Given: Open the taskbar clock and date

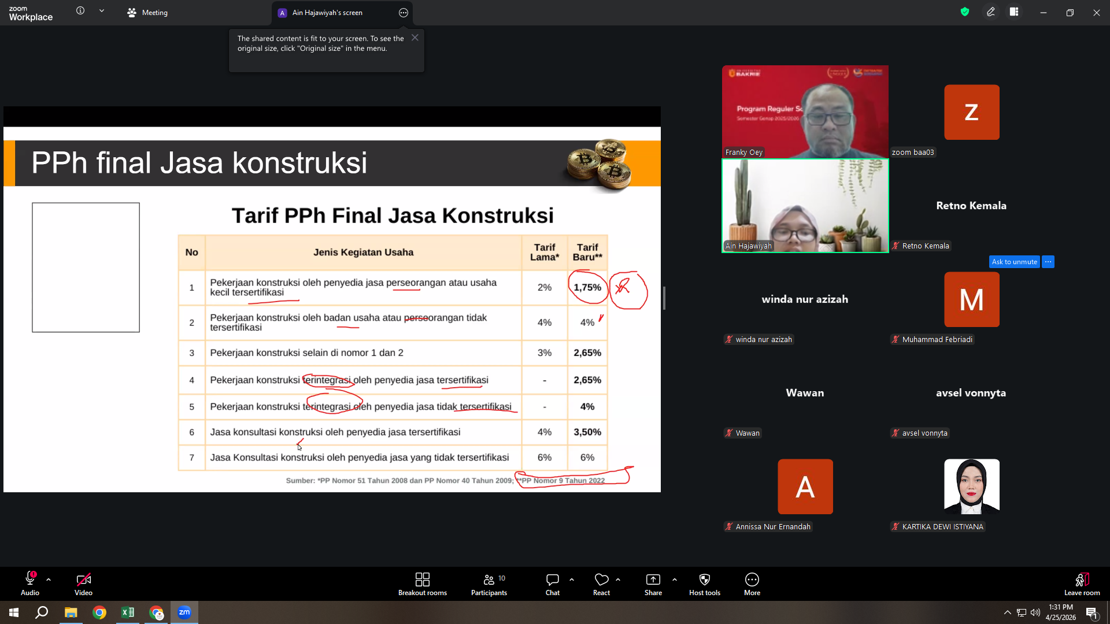Looking at the screenshot, I should [1061, 612].
